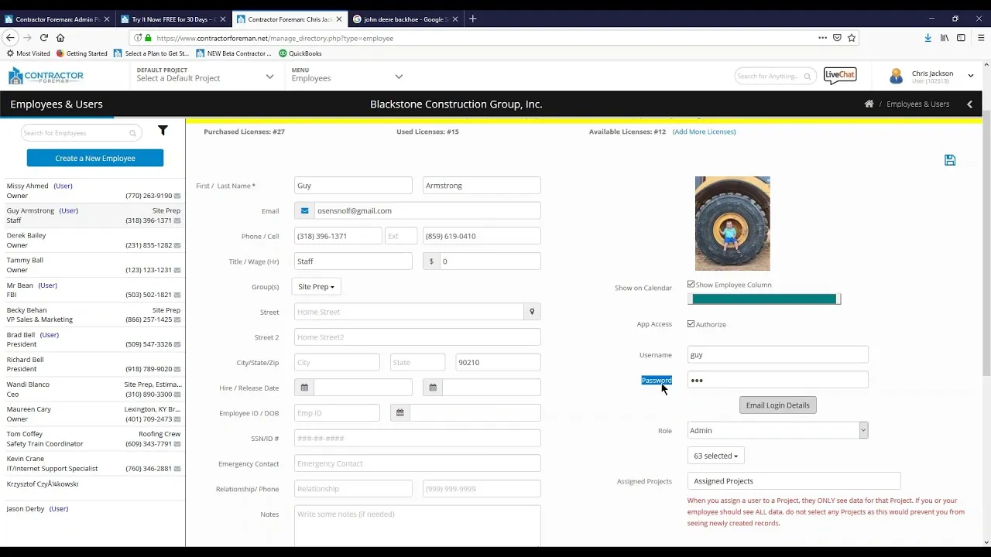Image resolution: width=991 pixels, height=557 pixels.
Task: Open the employee filter funnel icon
Action: (163, 131)
